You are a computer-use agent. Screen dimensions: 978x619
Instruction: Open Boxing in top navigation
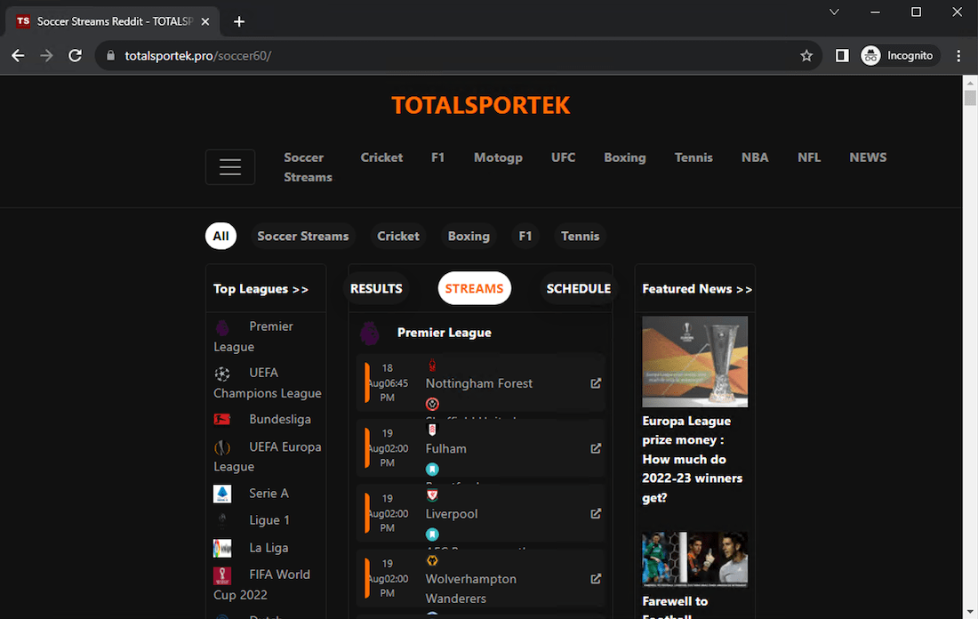(624, 157)
